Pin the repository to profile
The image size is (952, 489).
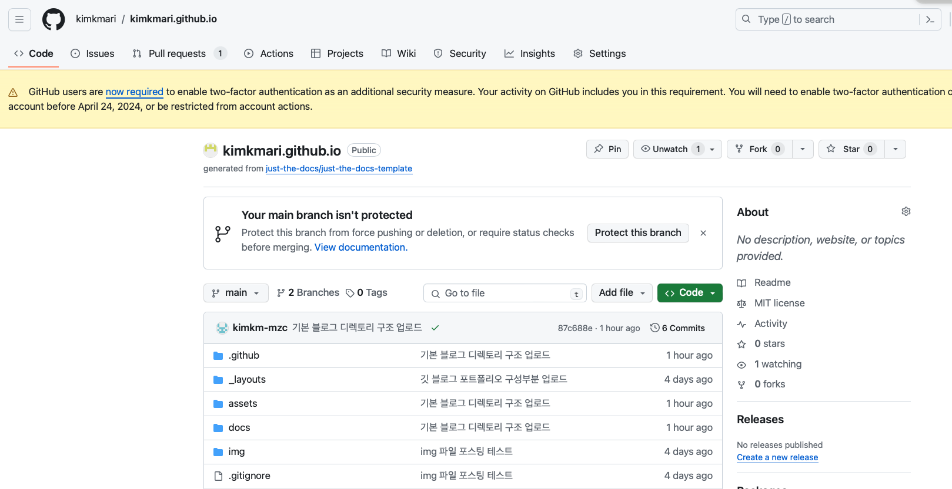(607, 149)
